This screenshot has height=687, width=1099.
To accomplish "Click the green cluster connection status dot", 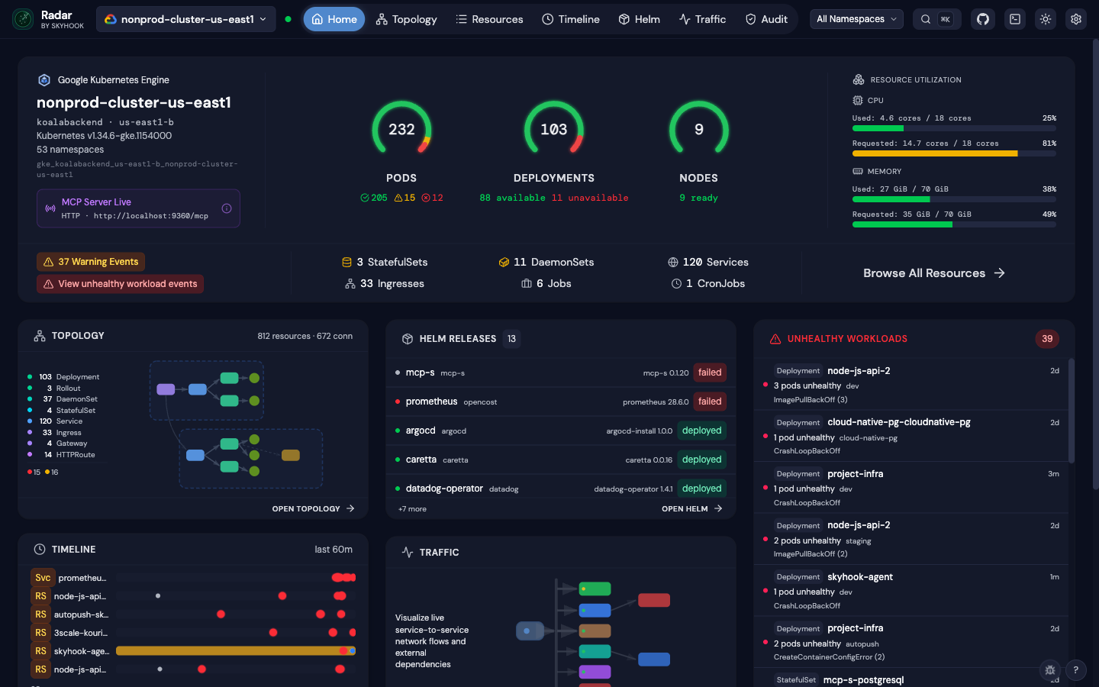I will (x=288, y=19).
